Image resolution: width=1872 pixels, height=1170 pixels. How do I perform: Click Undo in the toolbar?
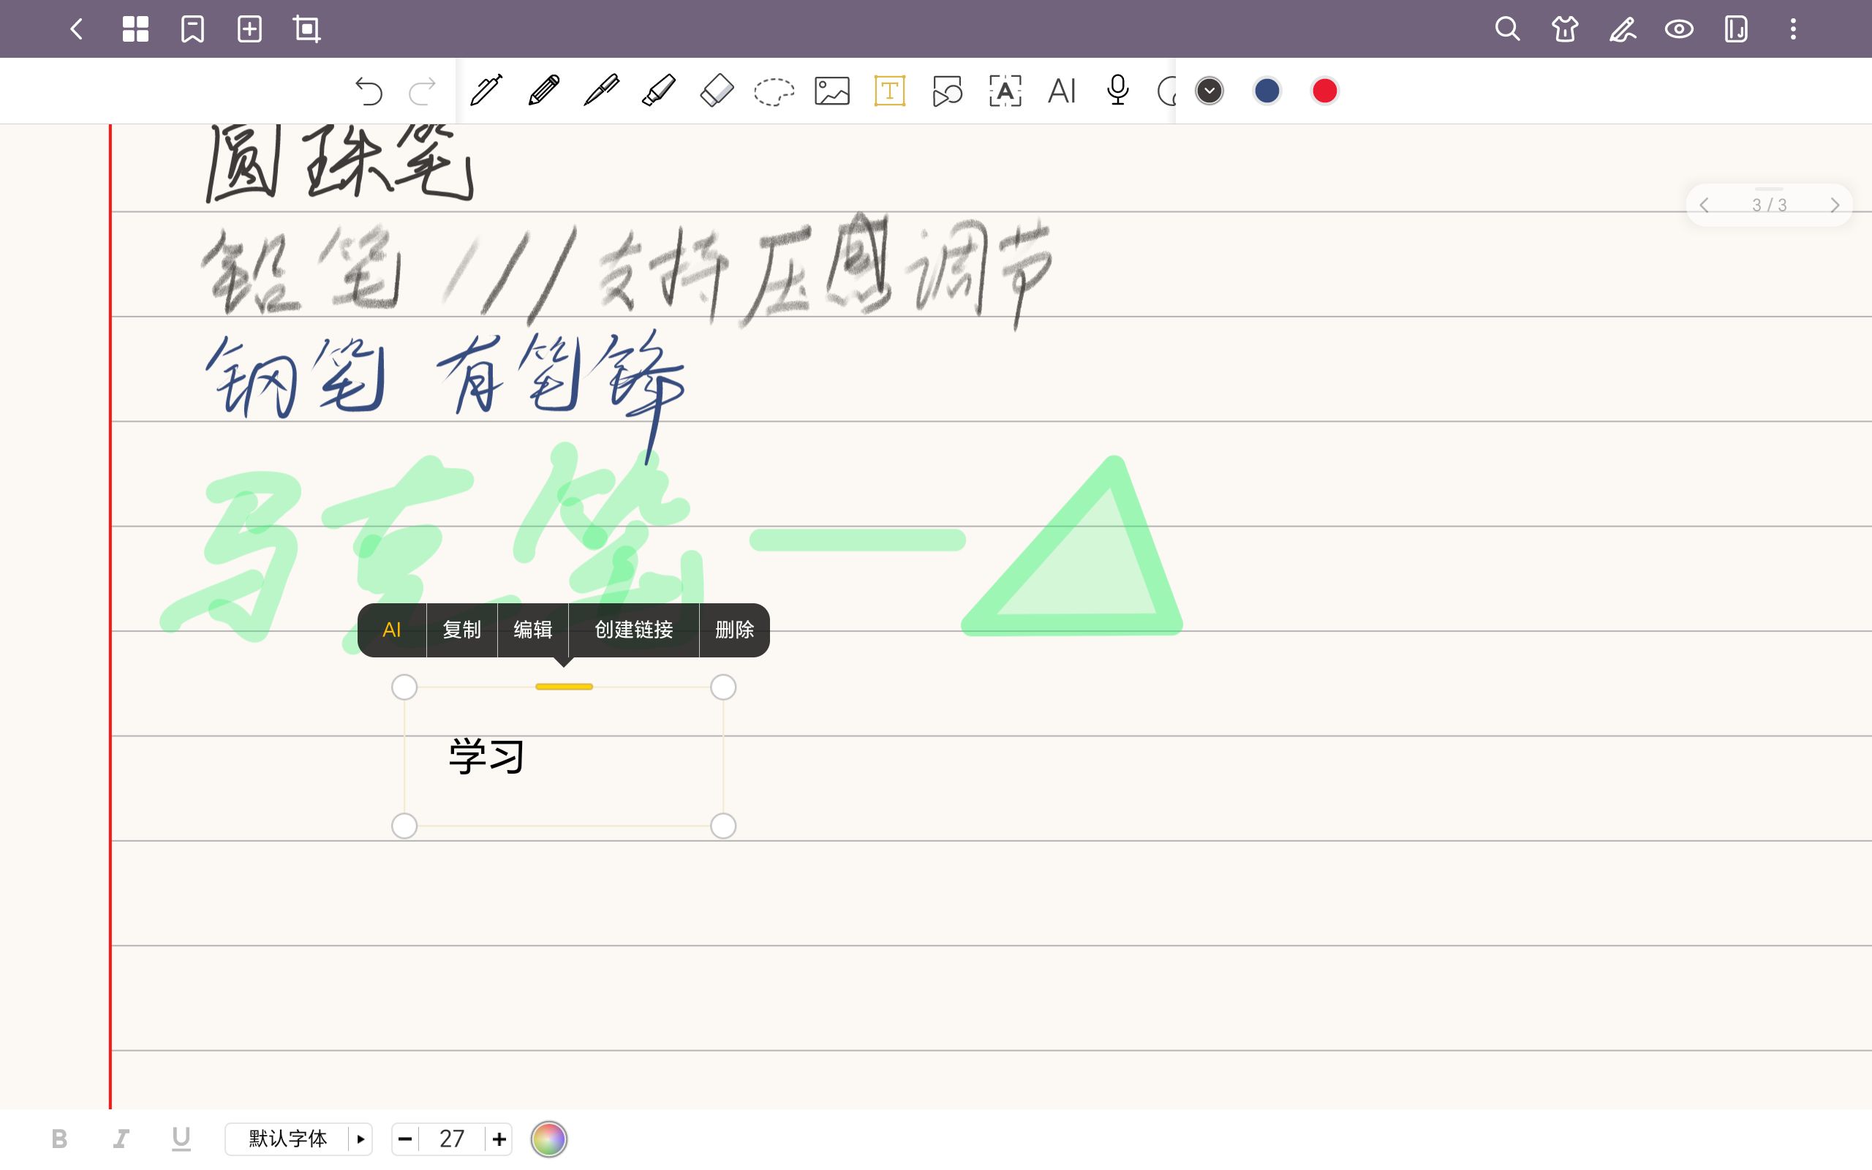pos(370,91)
